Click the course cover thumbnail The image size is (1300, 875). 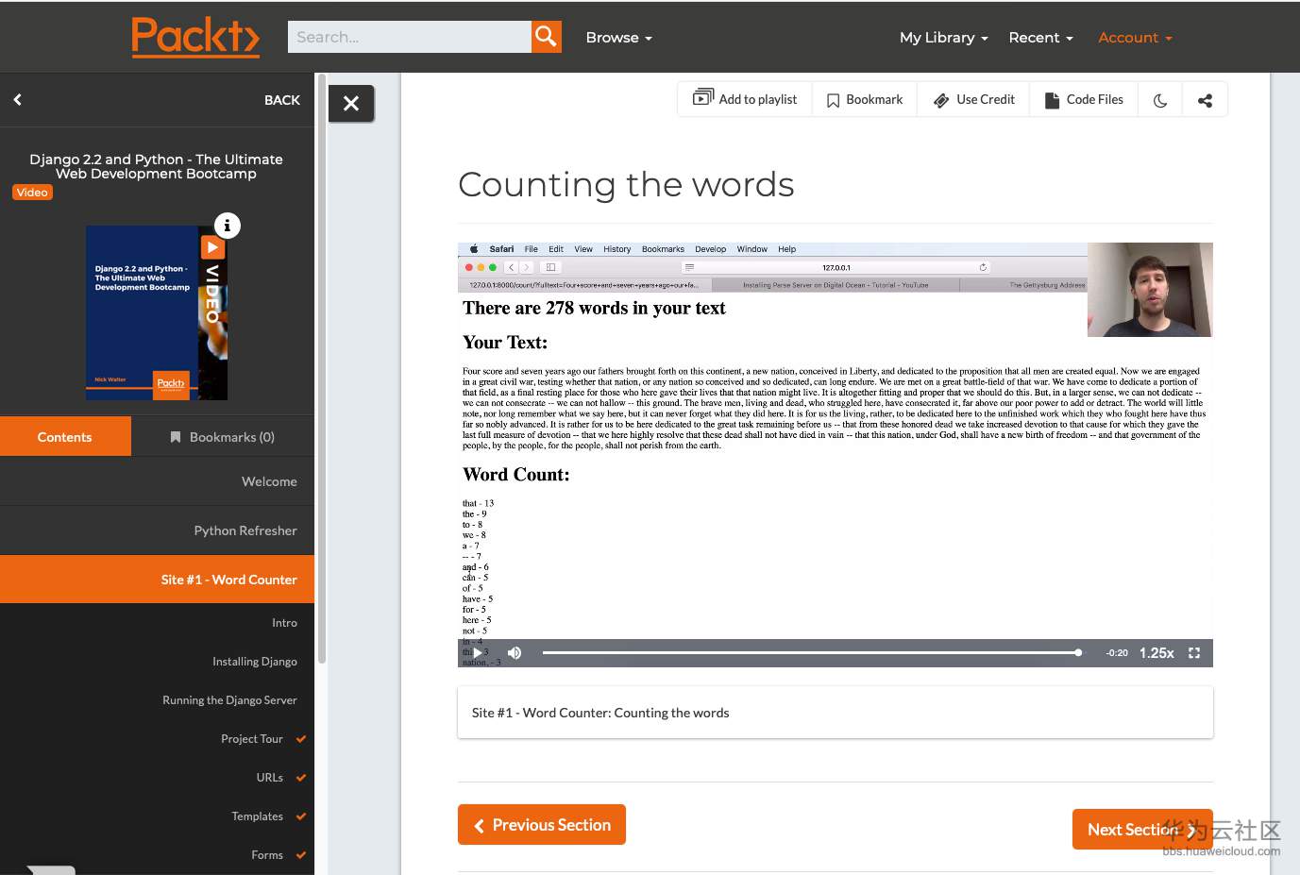[157, 312]
